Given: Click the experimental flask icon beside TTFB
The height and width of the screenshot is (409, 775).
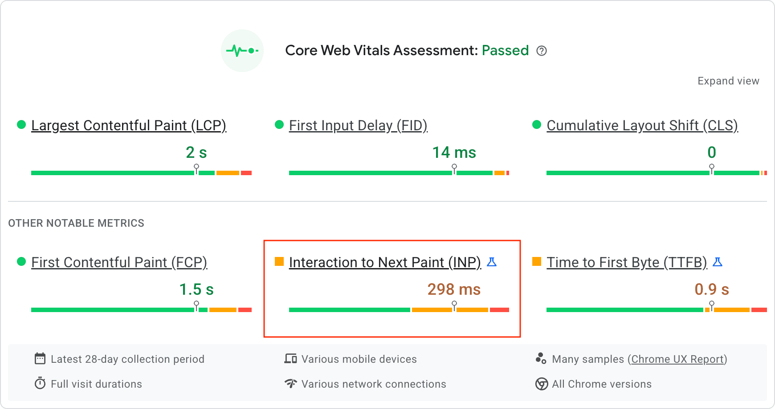Looking at the screenshot, I should pyautogui.click(x=718, y=262).
